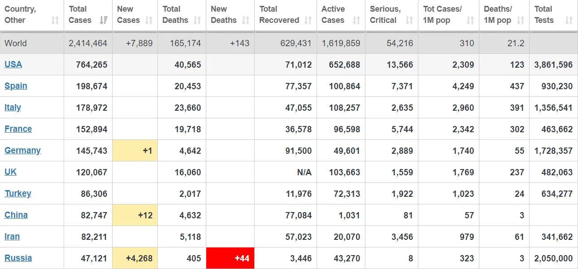Select USA total cases 764,265 cell
The image size is (578, 269).
click(x=88, y=65)
